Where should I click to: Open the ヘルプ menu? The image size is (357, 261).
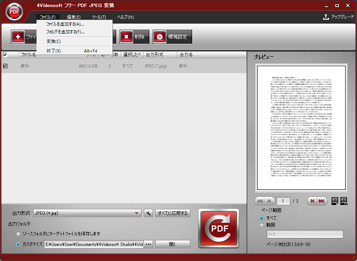point(126,17)
